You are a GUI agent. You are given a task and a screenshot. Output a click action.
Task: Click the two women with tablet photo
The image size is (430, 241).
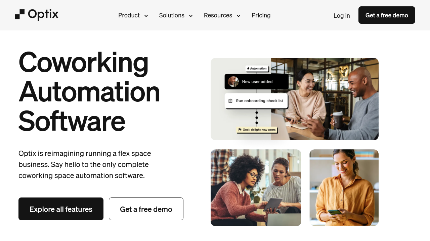pos(256,187)
